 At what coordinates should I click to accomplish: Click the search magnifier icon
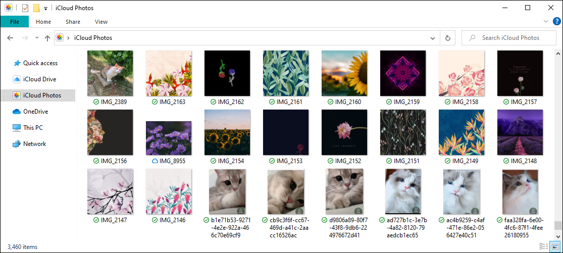pyautogui.click(x=473, y=38)
